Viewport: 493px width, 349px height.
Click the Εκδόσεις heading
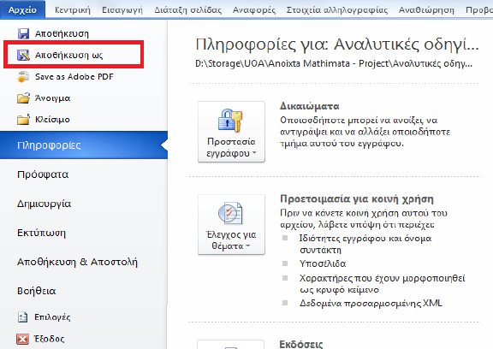pos(301,344)
